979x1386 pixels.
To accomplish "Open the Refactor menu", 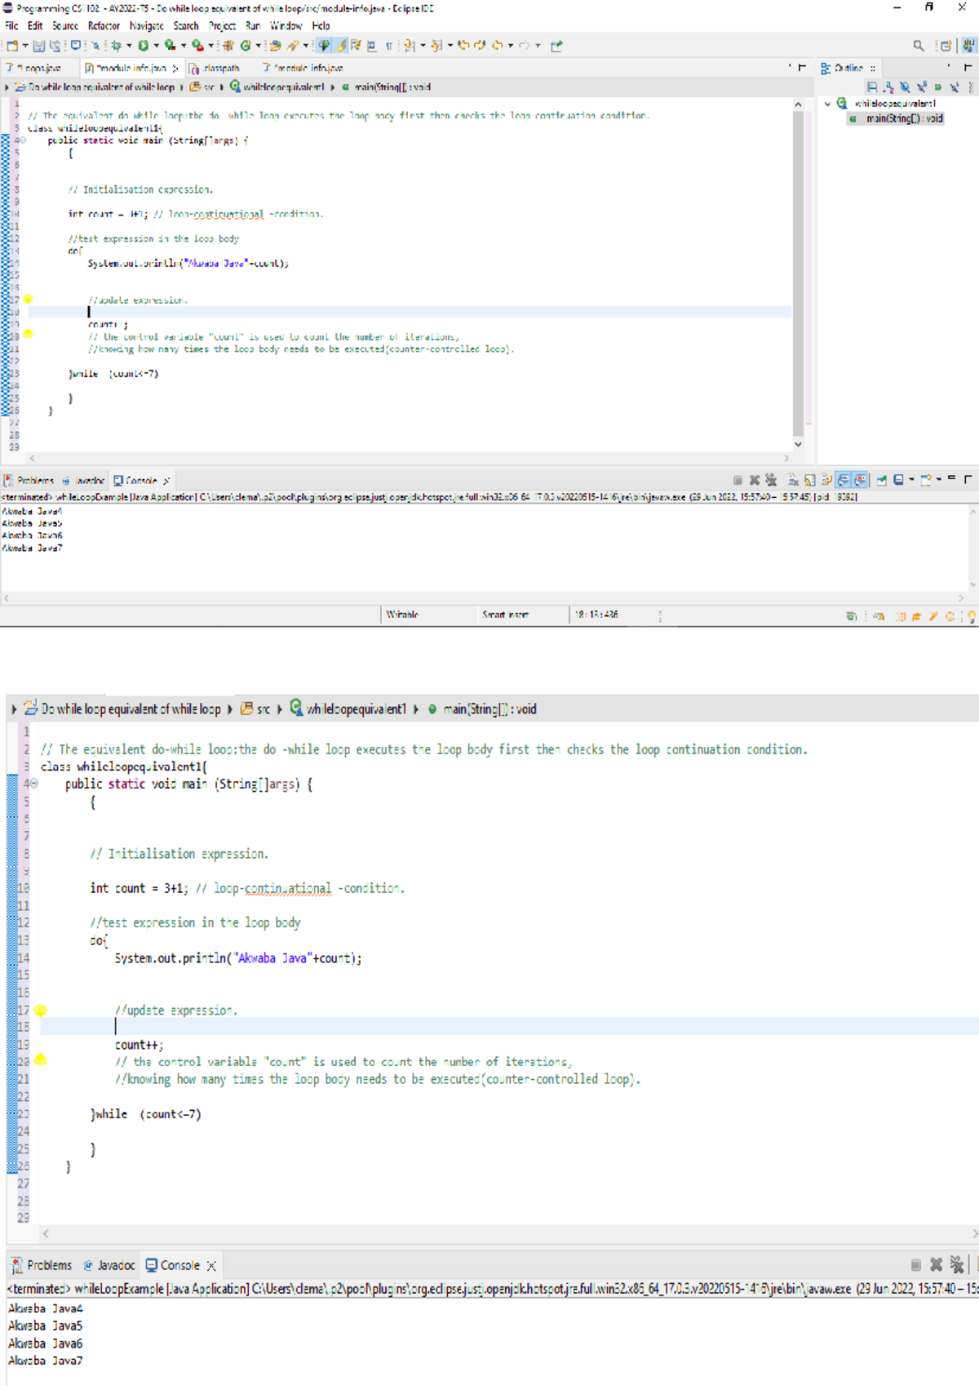I will click(x=104, y=26).
